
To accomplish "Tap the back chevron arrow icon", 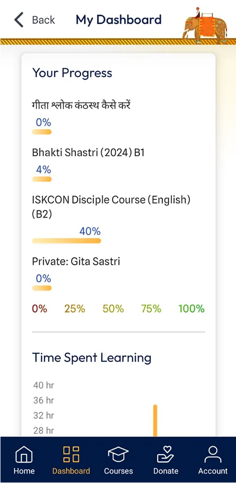I will 18,20.
